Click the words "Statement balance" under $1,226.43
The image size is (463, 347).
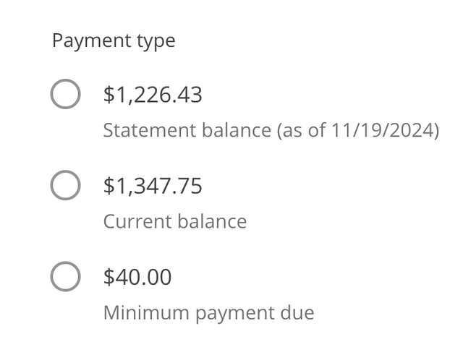pyautogui.click(x=185, y=131)
